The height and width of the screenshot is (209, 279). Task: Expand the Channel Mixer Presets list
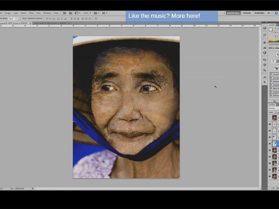coord(271,92)
